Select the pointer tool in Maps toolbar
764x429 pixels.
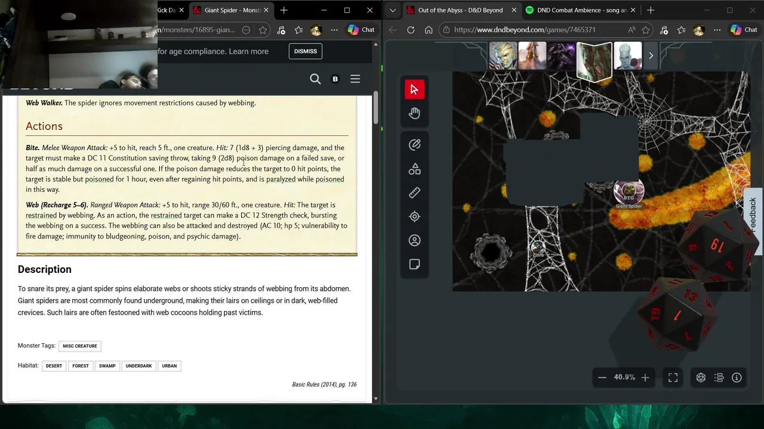[414, 89]
